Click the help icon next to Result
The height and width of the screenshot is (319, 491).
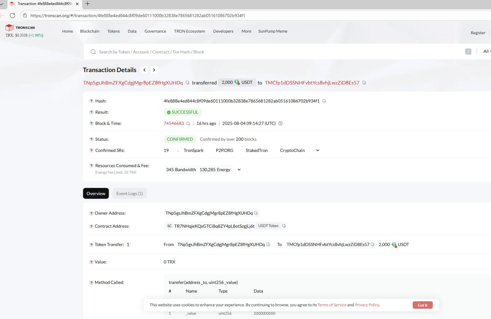coord(91,112)
